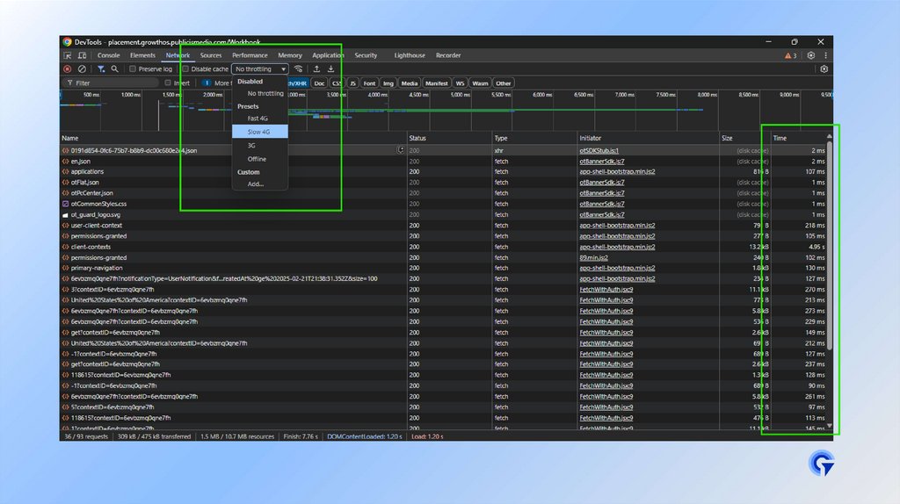The height and width of the screenshot is (504, 900).
Task: Click the import HAR upload icon
Action: click(316, 68)
